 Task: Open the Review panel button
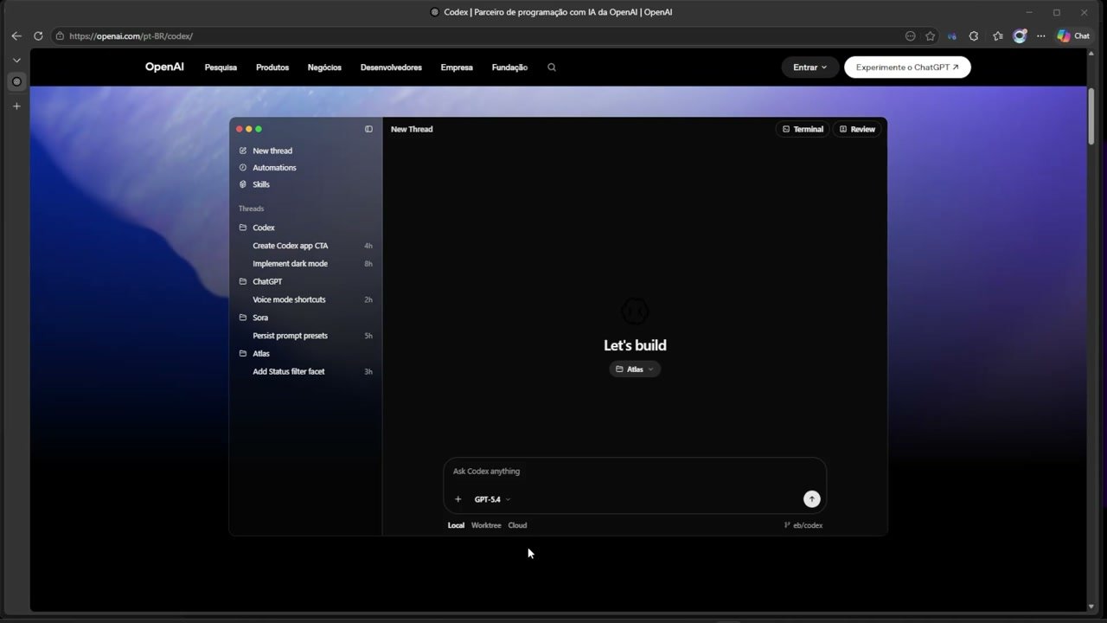(857, 129)
